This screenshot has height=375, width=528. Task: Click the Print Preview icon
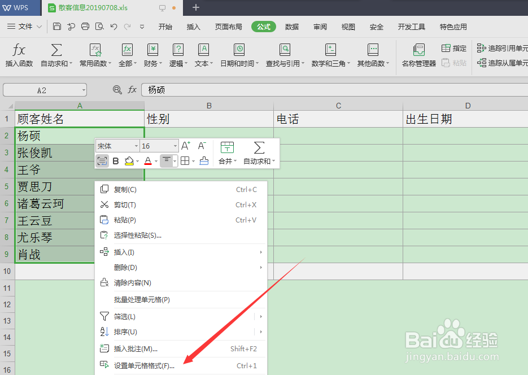tap(99, 27)
